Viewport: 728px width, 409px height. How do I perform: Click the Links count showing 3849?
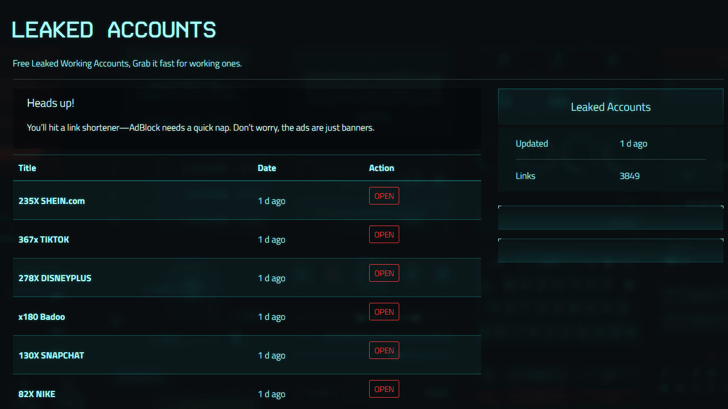[630, 176]
